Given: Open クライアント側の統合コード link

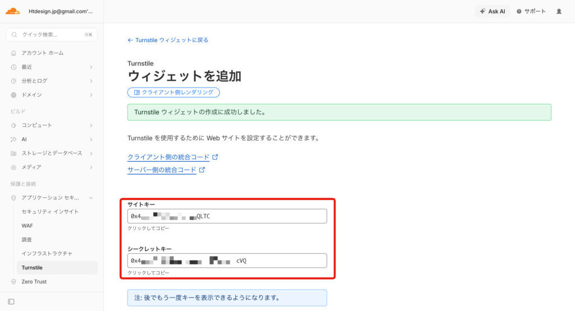Looking at the screenshot, I should pos(168,157).
